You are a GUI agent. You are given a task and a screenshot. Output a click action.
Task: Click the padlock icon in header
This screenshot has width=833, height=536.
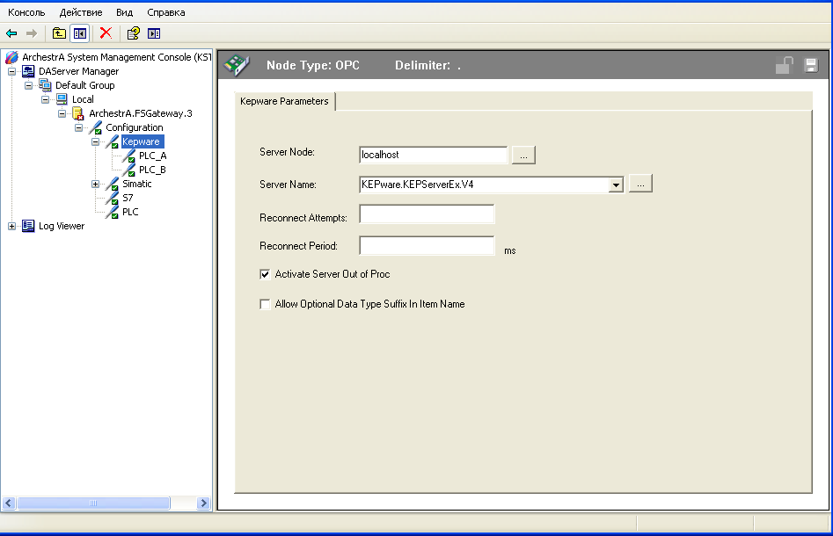coord(783,65)
